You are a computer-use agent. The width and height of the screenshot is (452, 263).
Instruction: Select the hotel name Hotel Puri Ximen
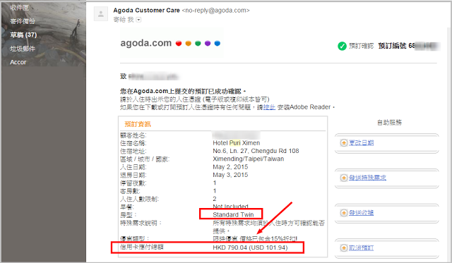tap(237, 143)
